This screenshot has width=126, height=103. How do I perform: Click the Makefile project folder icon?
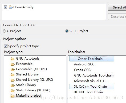pos(13,96)
